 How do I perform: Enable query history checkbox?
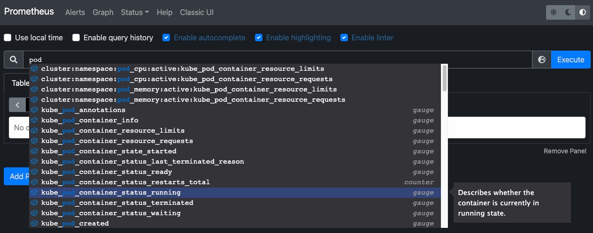click(76, 38)
